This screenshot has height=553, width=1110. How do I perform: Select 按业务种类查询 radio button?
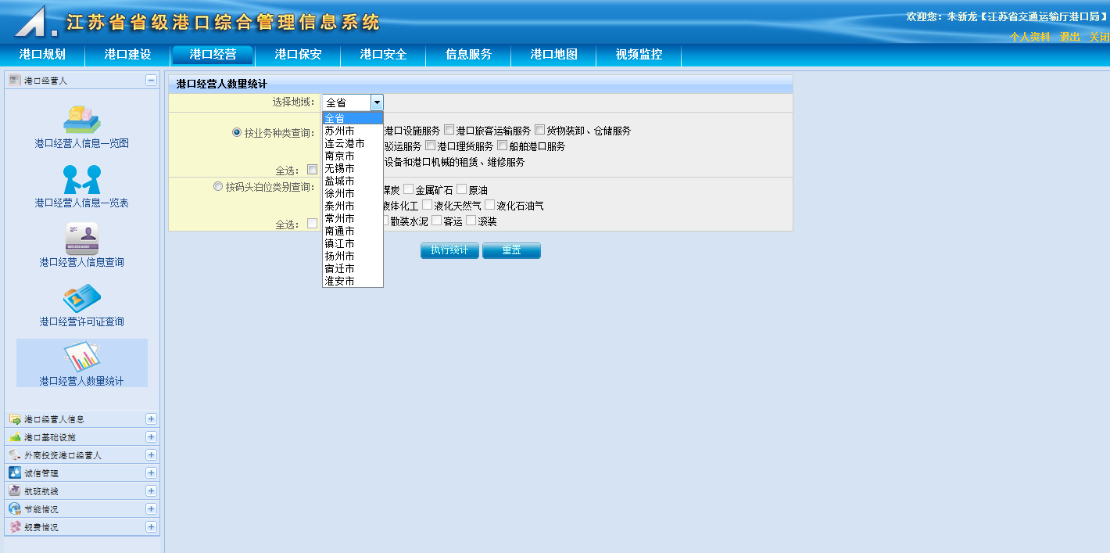pos(237,132)
